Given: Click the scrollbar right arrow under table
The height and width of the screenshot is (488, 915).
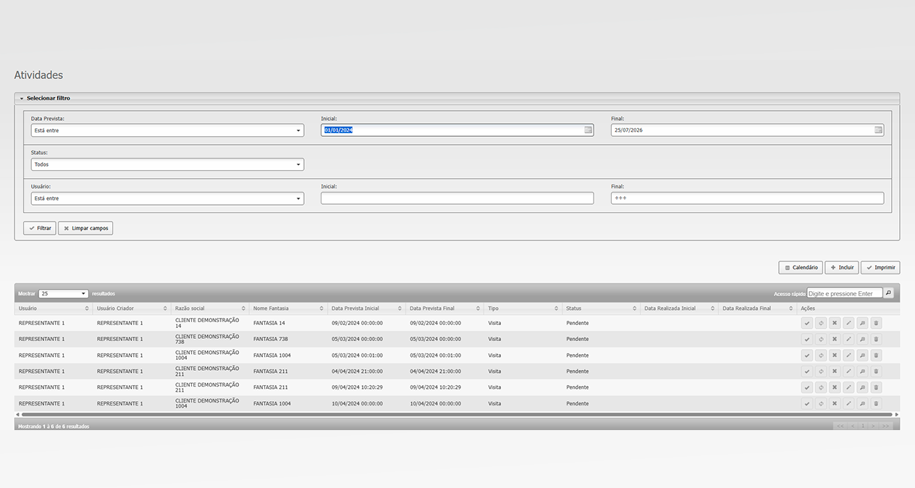Looking at the screenshot, I should point(897,415).
